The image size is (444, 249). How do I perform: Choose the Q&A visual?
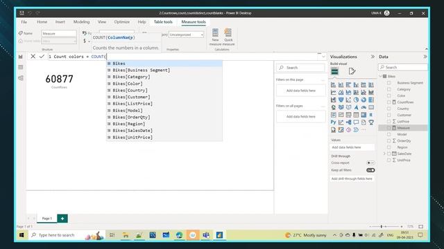[356, 122]
